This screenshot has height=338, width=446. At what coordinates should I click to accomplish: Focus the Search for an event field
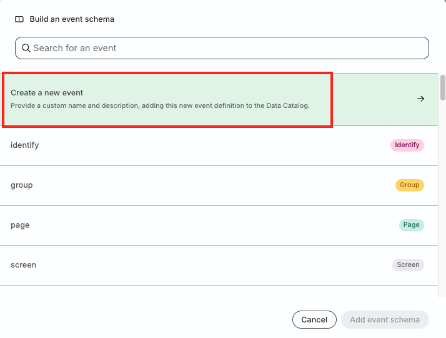point(225,48)
